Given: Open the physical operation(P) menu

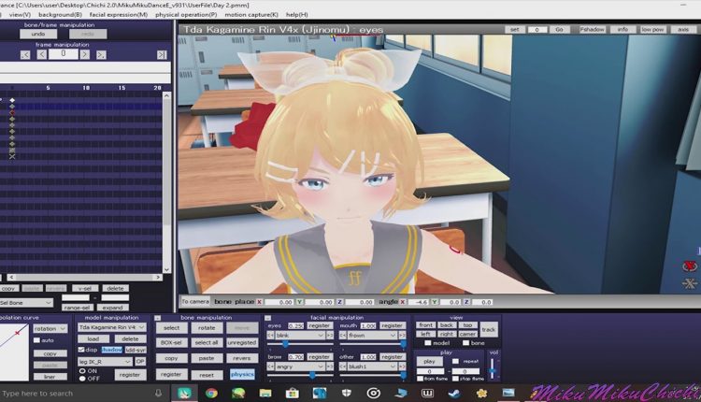Looking at the screenshot, I should point(186,15).
